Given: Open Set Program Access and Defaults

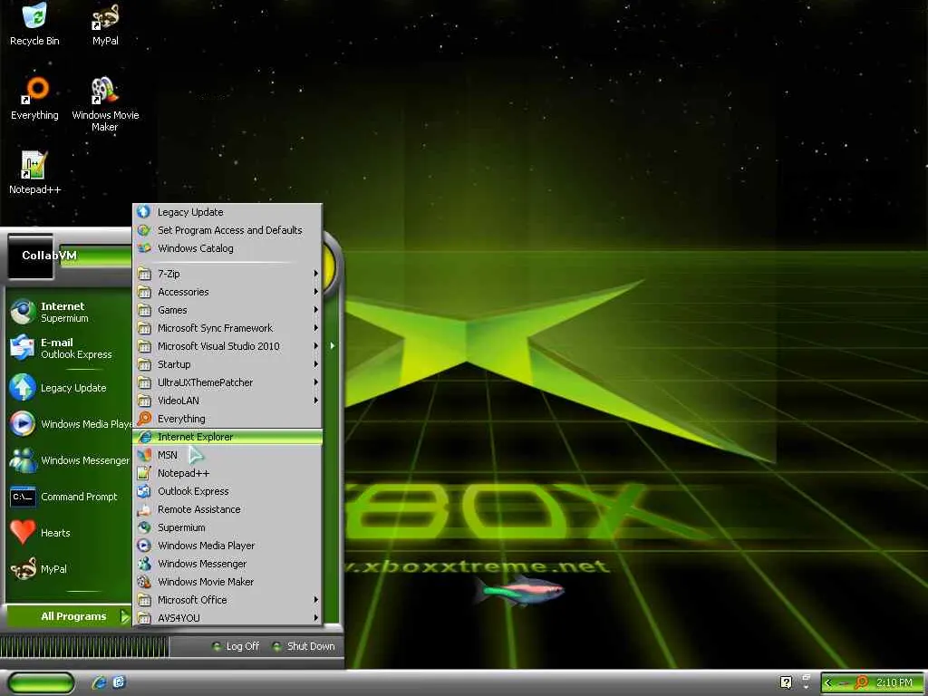Looking at the screenshot, I should (x=227, y=230).
